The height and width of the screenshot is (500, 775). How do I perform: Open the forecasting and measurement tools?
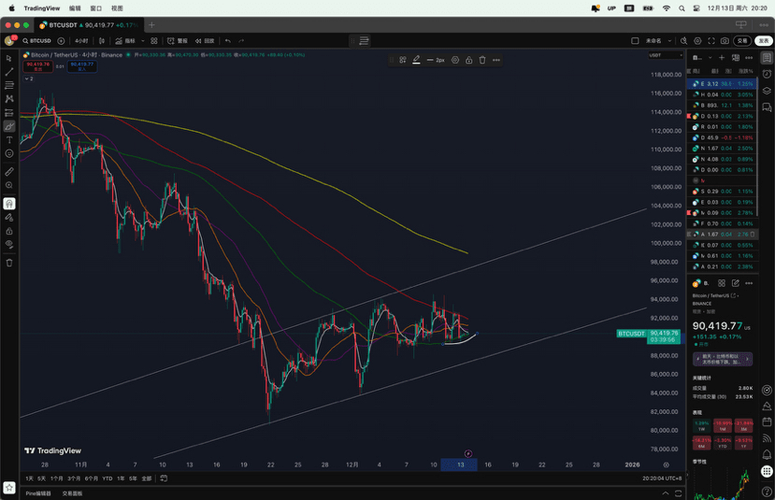tap(9, 113)
